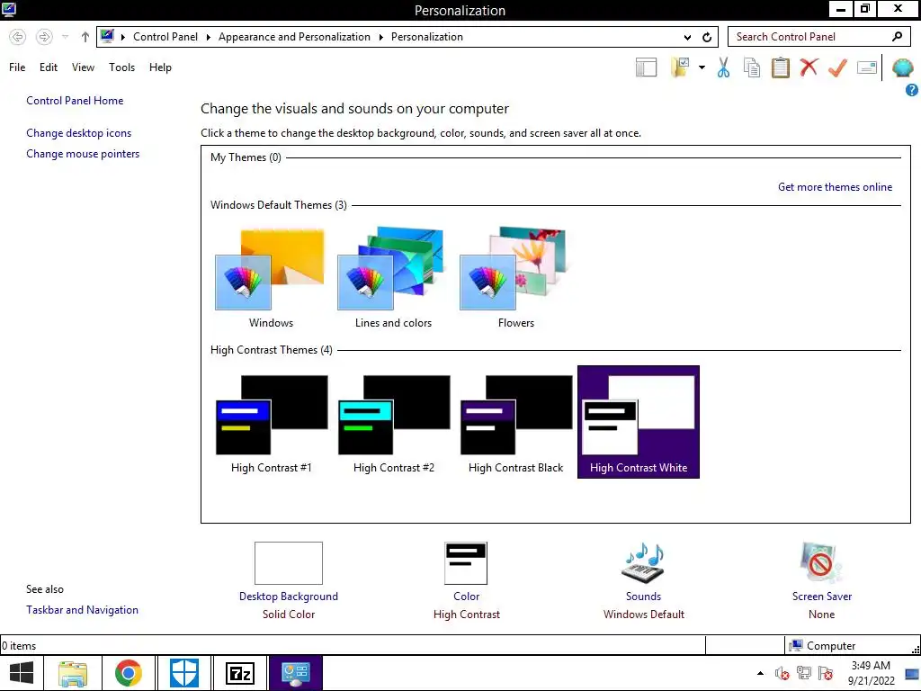Click the network tray icon
This screenshot has width=921, height=691.
coord(803,673)
